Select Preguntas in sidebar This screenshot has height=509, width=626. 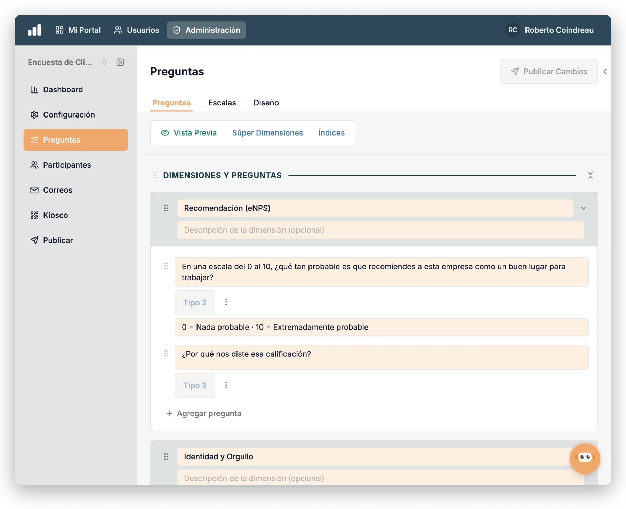click(75, 140)
